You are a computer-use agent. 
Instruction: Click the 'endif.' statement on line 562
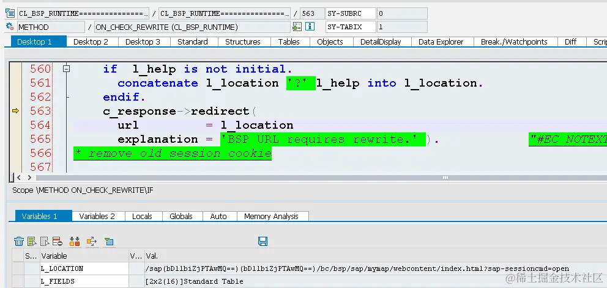pos(124,97)
